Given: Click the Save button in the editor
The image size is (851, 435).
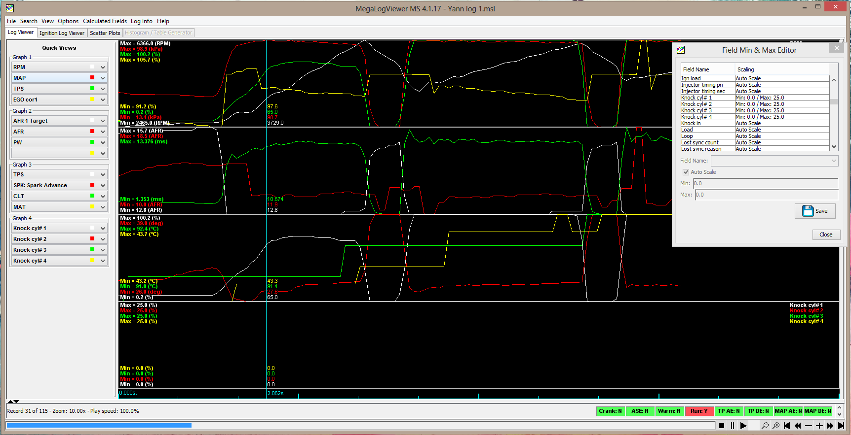Looking at the screenshot, I should [x=815, y=211].
